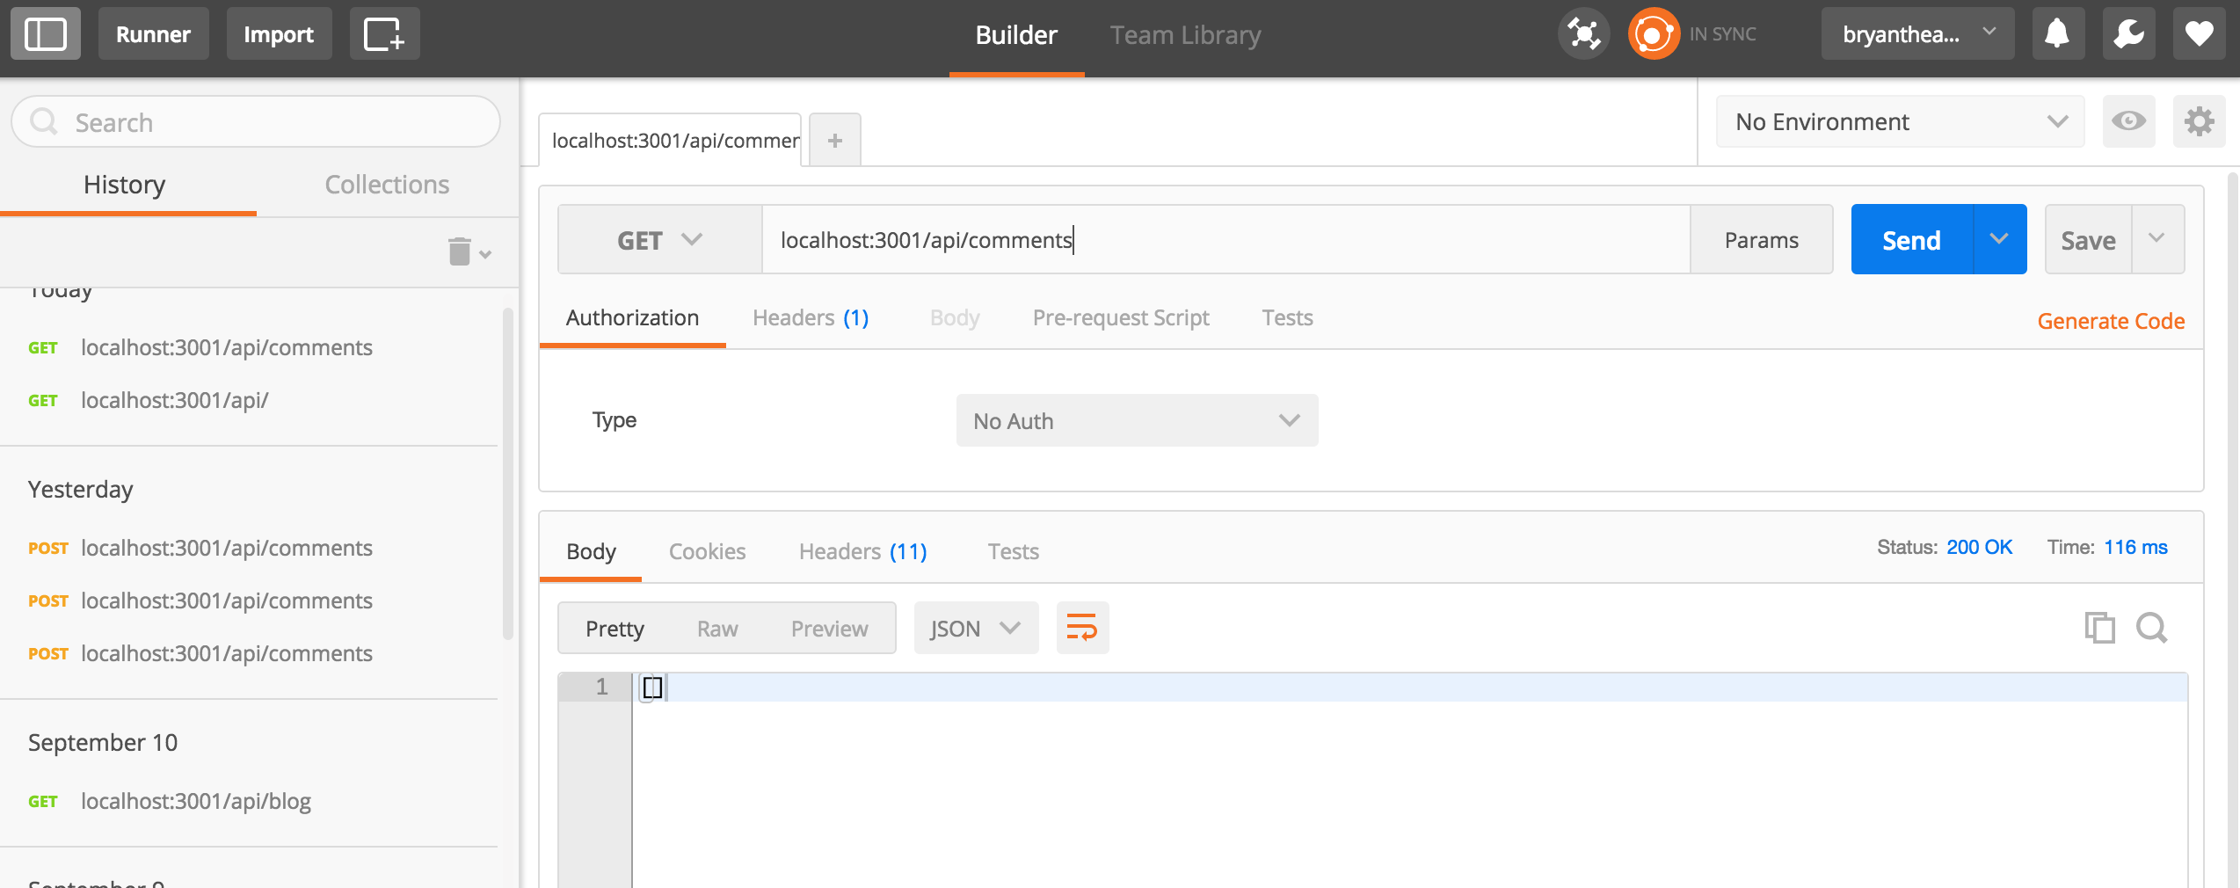
Task: Open the No Auth type dropdown
Action: point(1137,420)
